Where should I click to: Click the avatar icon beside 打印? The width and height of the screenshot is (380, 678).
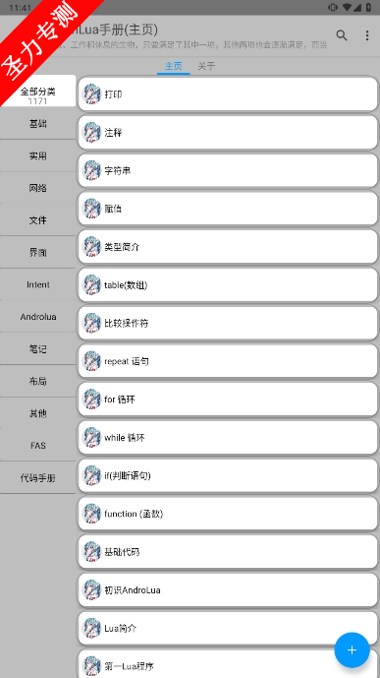tap(91, 94)
